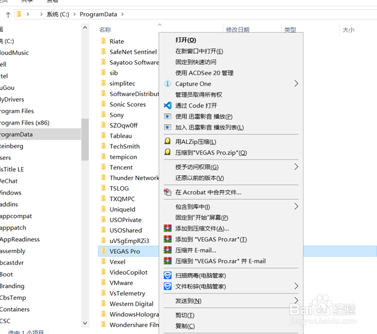The height and width of the screenshot is (334, 377).
Task: Click the playlist icon beside 加入 迅雷影音 播放列表
Action: pyautogui.click(x=167, y=127)
